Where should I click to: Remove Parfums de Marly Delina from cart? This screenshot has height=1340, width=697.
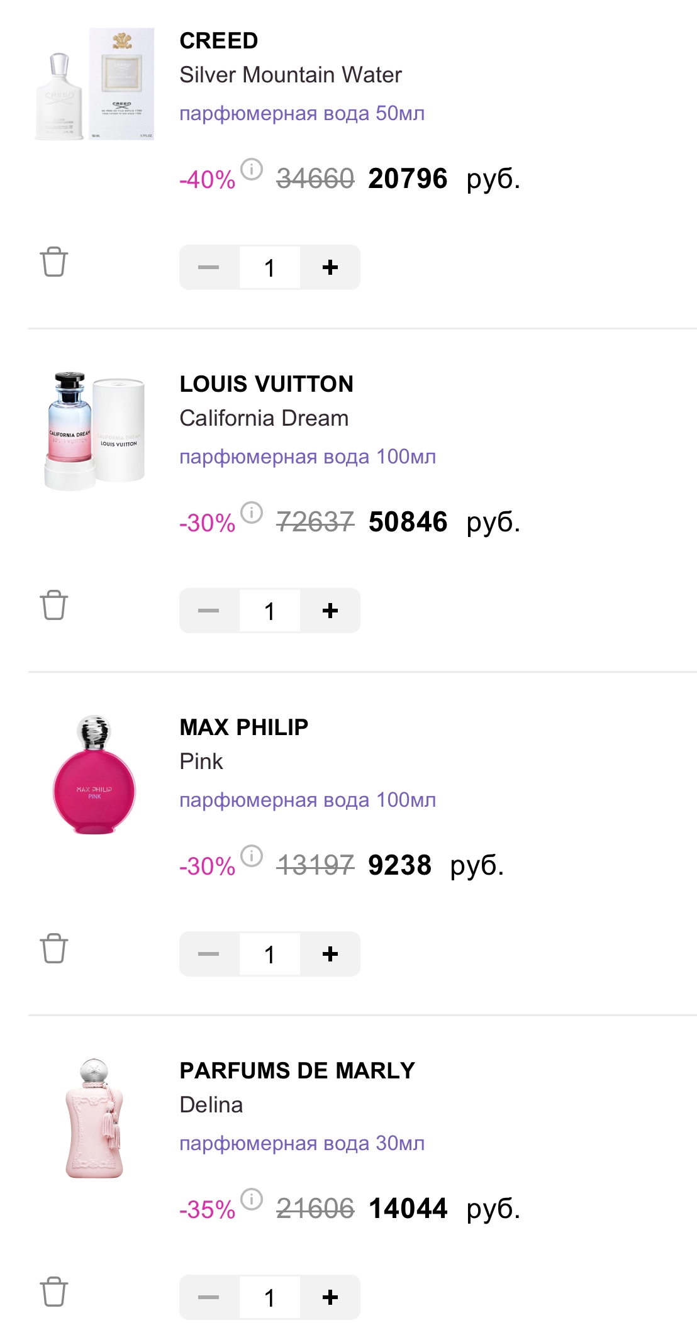pos(54,1292)
